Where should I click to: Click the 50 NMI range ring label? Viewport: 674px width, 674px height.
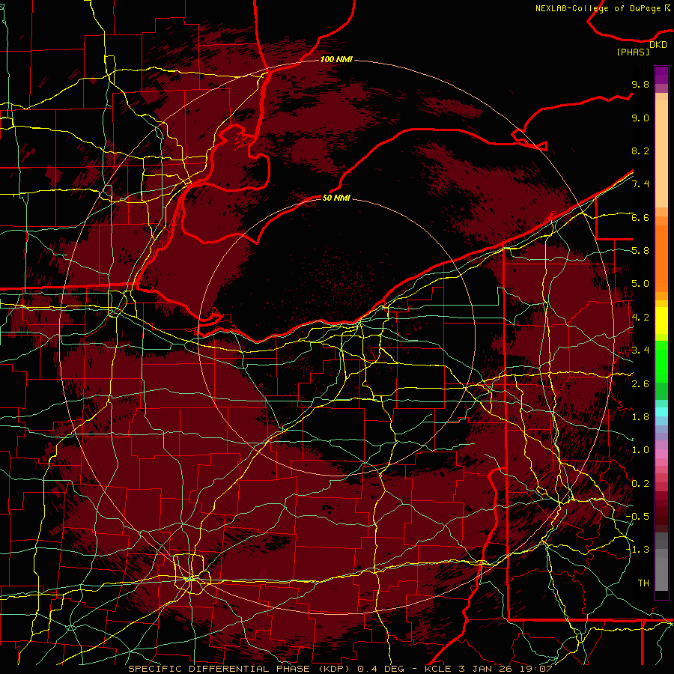pos(336,198)
